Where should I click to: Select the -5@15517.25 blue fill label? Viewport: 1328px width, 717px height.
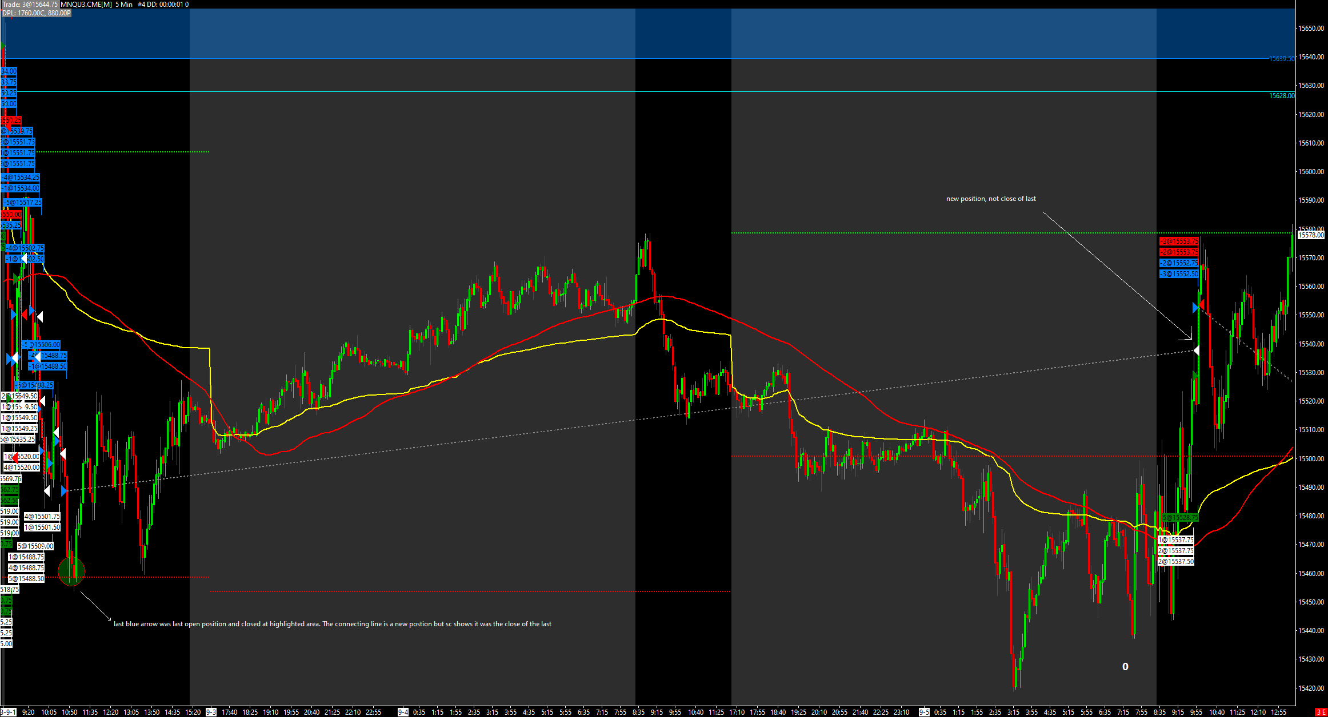[x=23, y=203]
